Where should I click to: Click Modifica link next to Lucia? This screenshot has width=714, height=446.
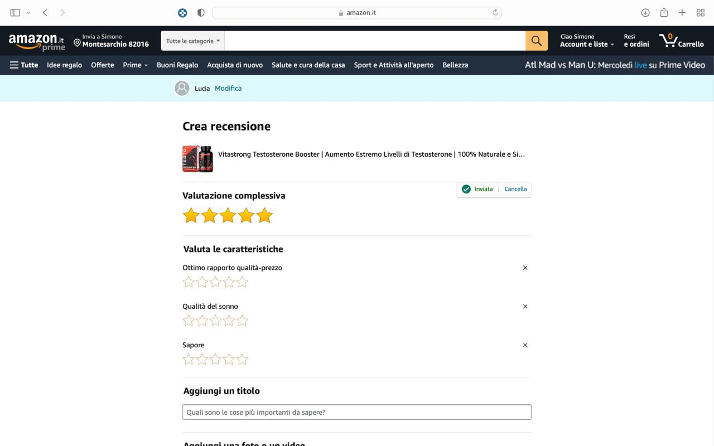click(x=228, y=88)
